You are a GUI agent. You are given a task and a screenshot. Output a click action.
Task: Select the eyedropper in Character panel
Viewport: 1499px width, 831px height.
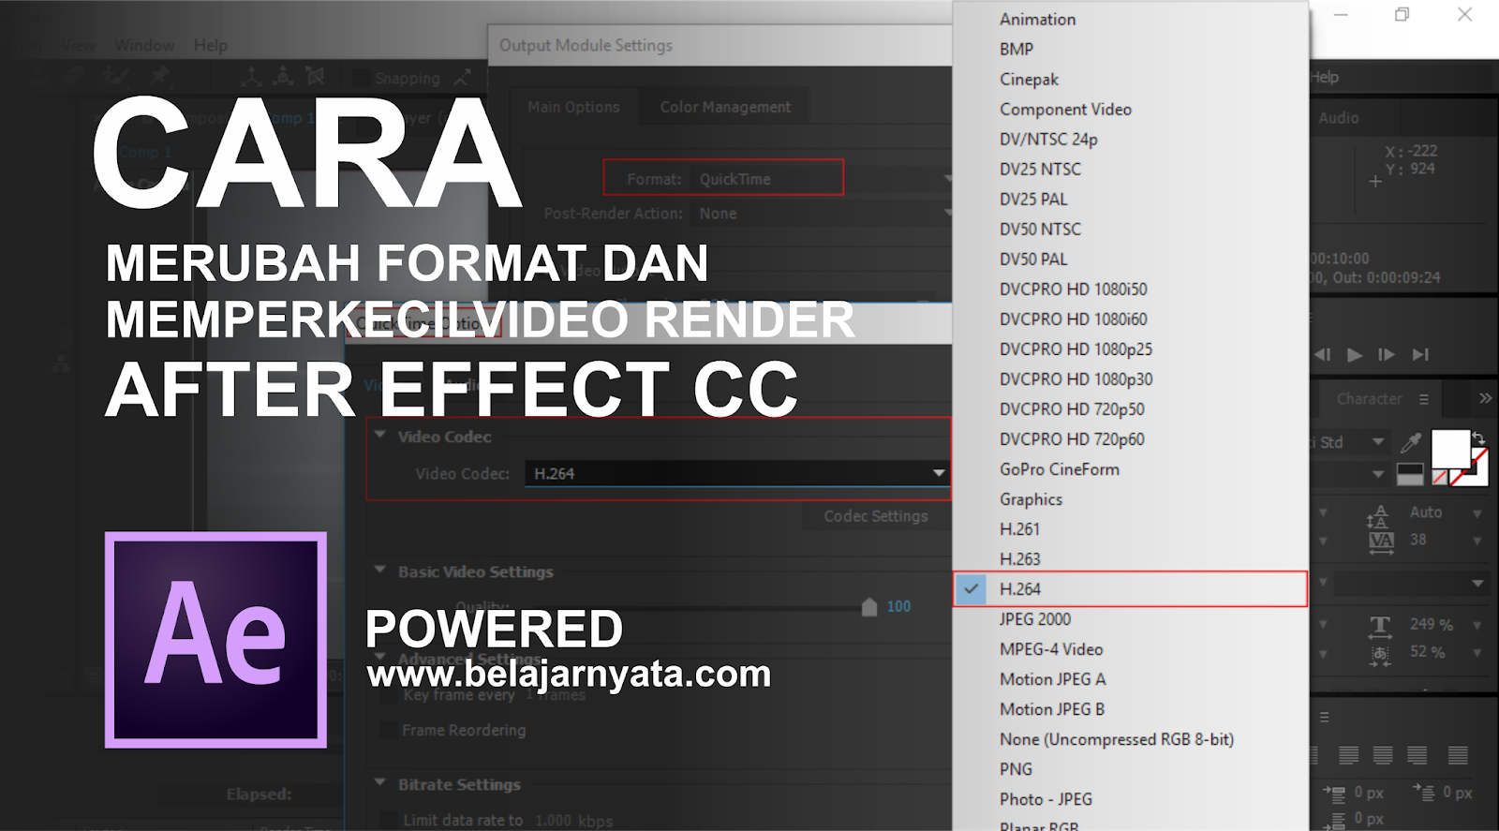(x=1410, y=442)
